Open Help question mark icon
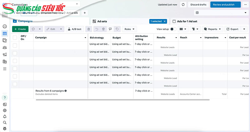250x132 pixels. (x=5, y=98)
